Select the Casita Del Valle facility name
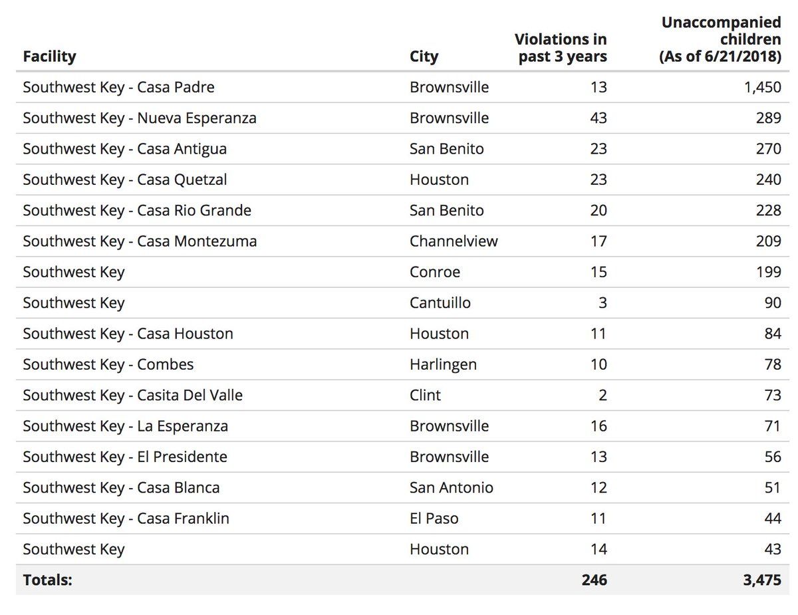The height and width of the screenshot is (615, 798). [132, 396]
